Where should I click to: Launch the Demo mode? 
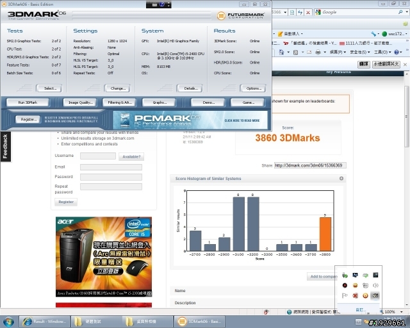208,102
